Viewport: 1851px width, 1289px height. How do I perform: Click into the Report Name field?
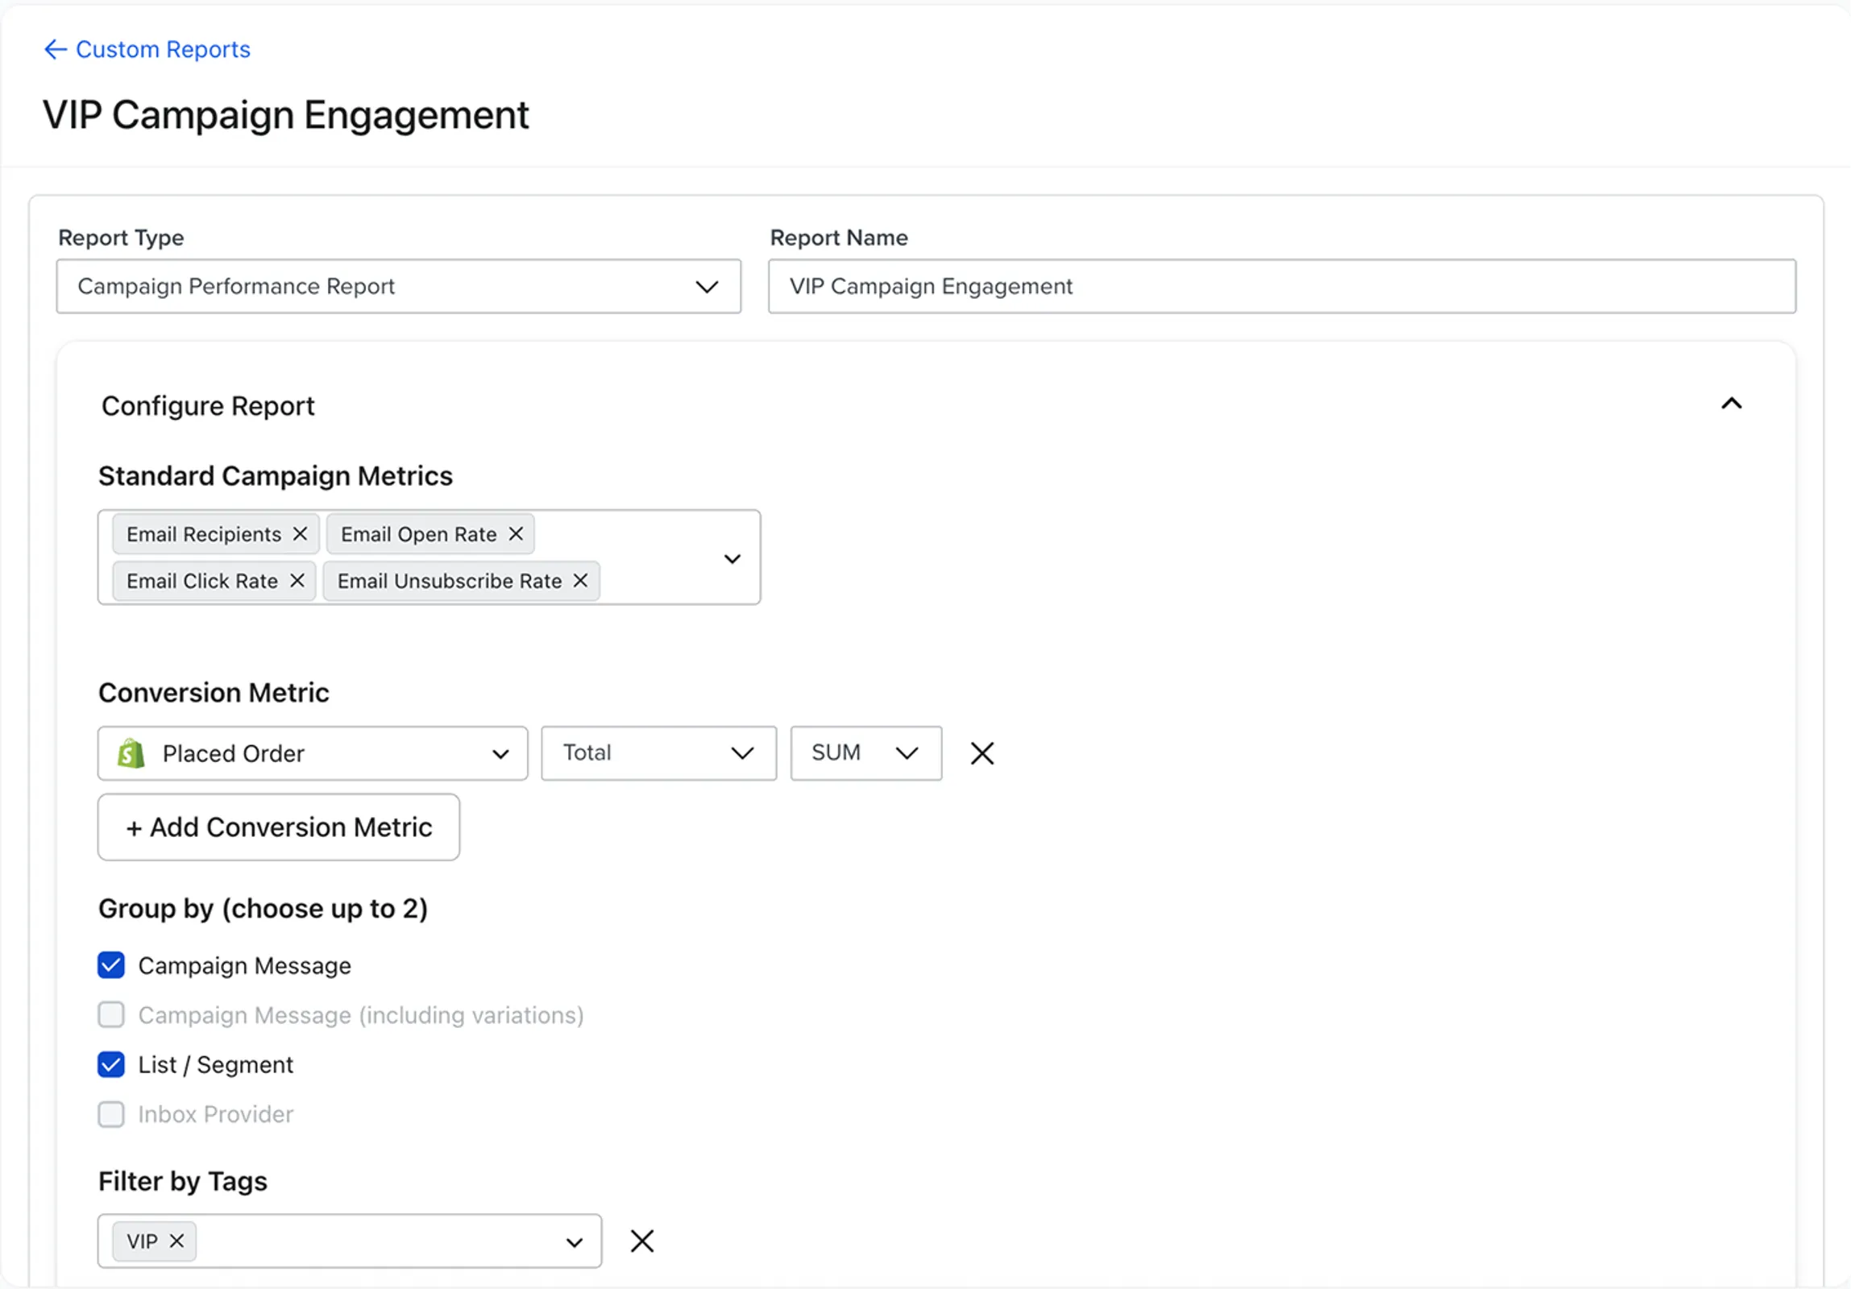tap(1282, 287)
